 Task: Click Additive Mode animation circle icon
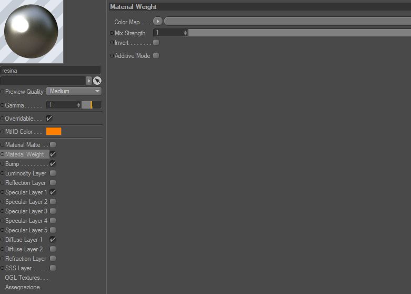[112, 55]
